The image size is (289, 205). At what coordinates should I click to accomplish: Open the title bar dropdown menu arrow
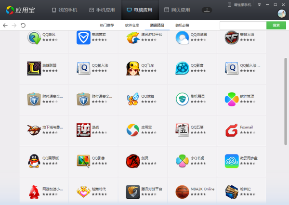tap(259, 5)
